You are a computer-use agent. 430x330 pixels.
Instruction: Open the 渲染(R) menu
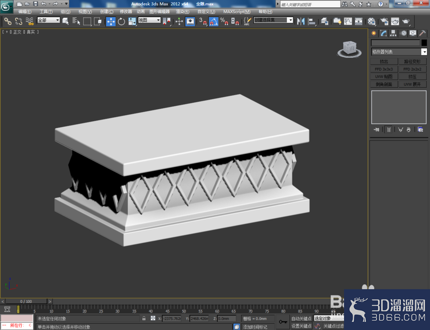coord(183,12)
